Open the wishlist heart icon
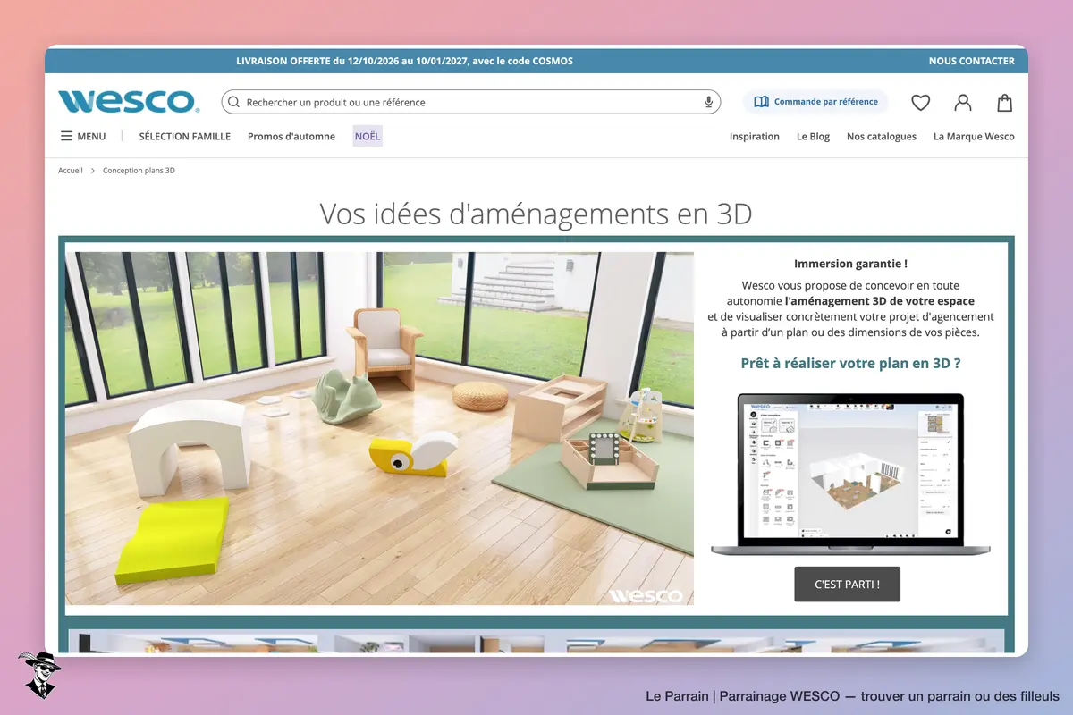 920,103
